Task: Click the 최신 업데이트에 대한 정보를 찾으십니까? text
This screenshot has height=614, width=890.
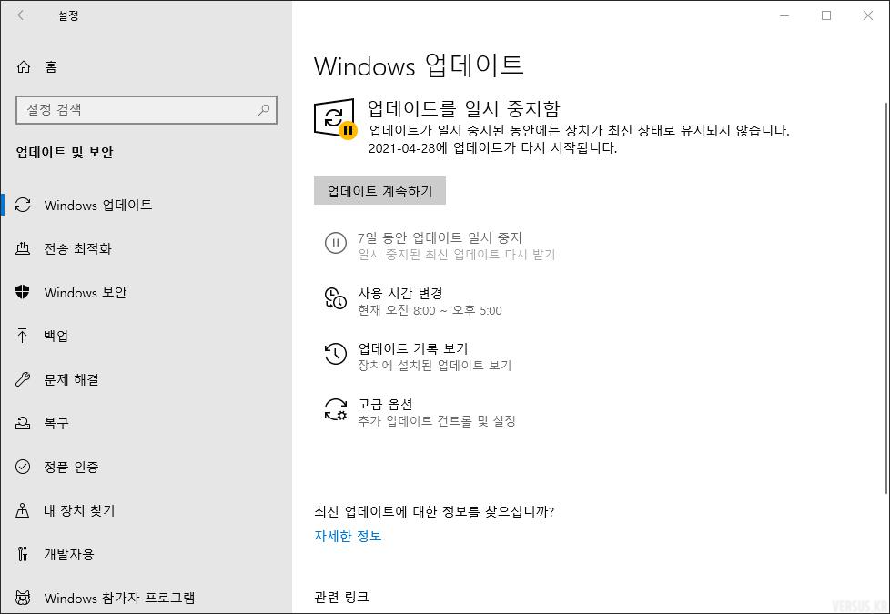Action: pyautogui.click(x=434, y=511)
